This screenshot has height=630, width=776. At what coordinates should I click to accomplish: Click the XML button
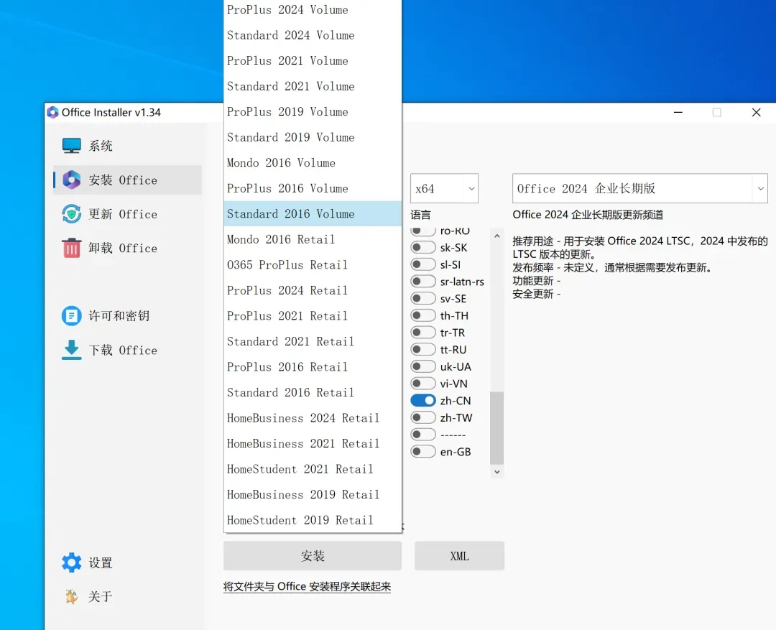459,556
